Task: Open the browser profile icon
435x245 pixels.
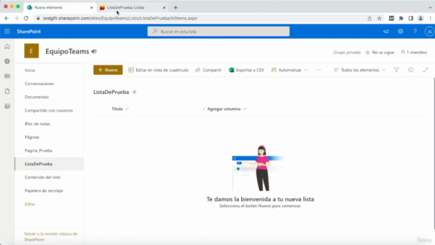Action: (x=421, y=18)
